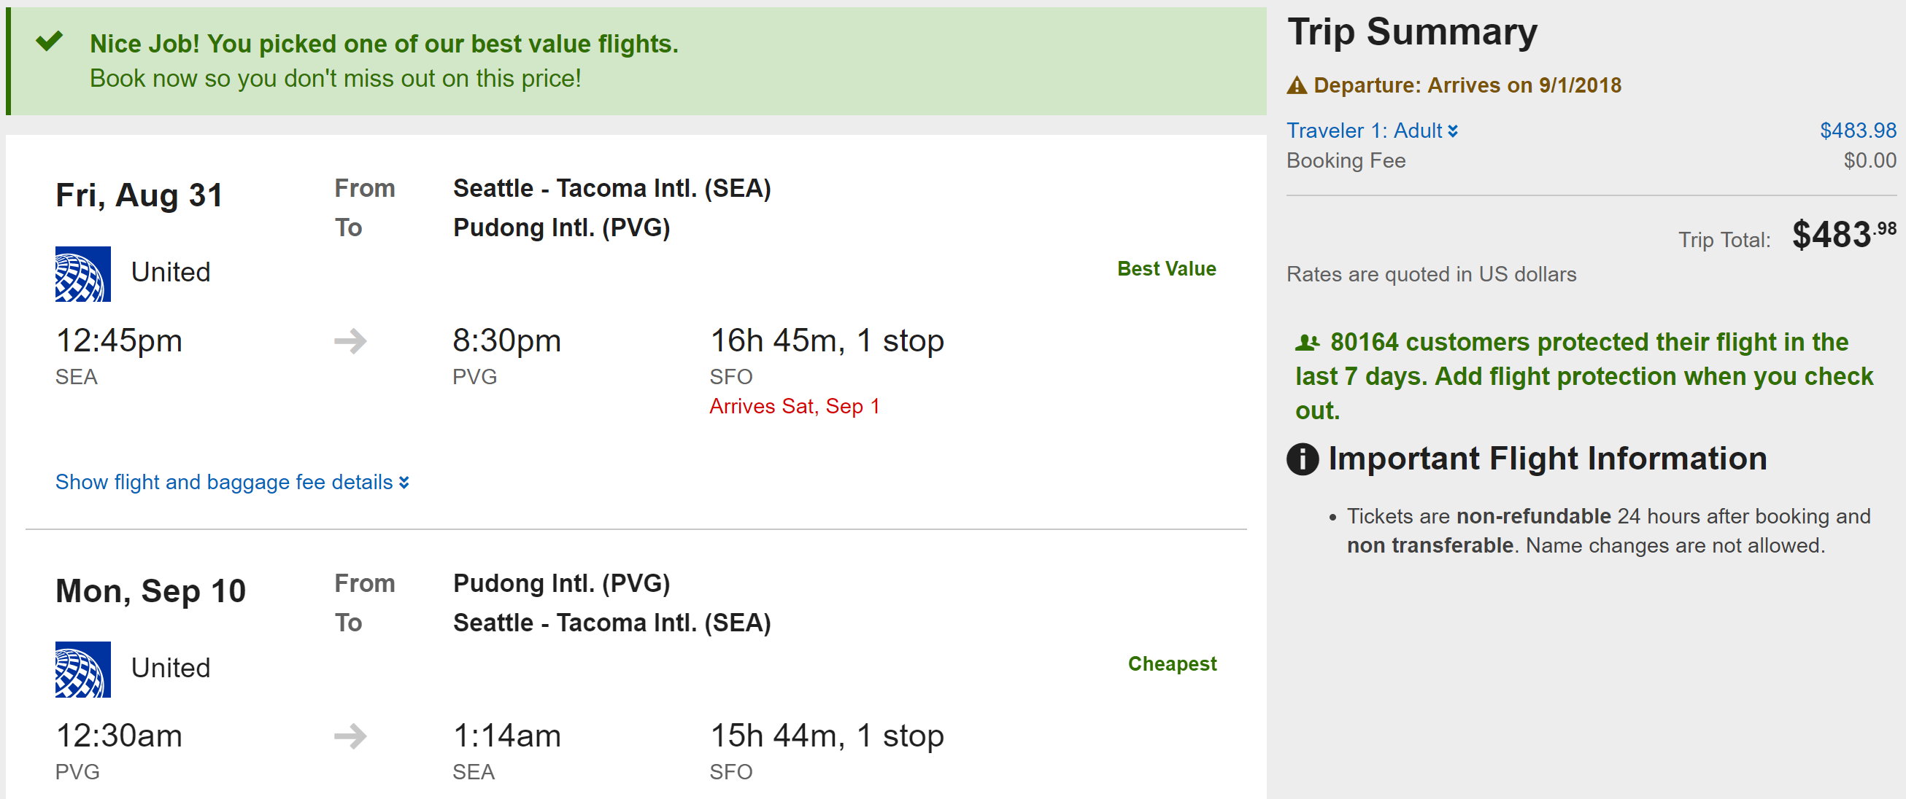Screen dimensions: 1906x799
Task: Click the chevron beside baggage fee details
Action: tap(404, 483)
